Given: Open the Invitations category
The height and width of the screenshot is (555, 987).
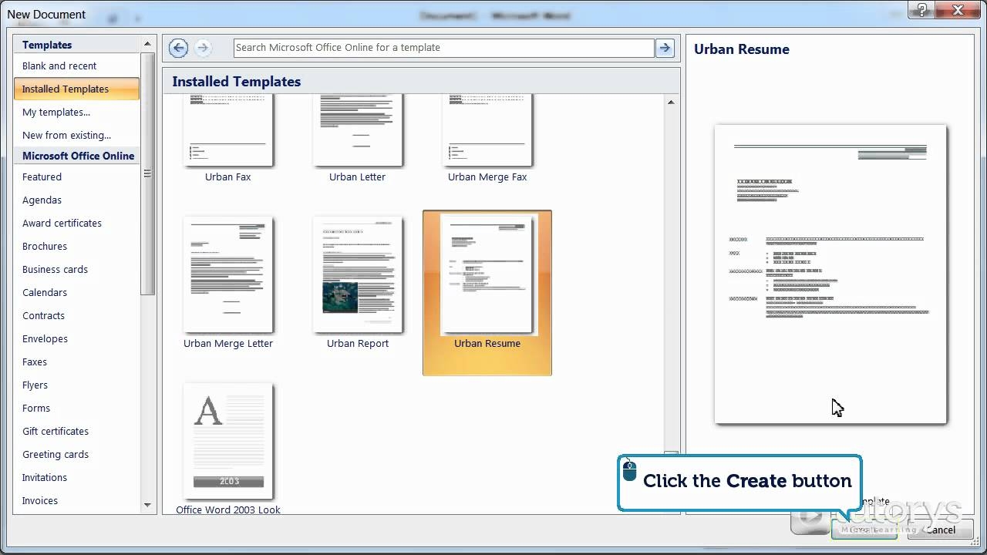Looking at the screenshot, I should click(76, 477).
